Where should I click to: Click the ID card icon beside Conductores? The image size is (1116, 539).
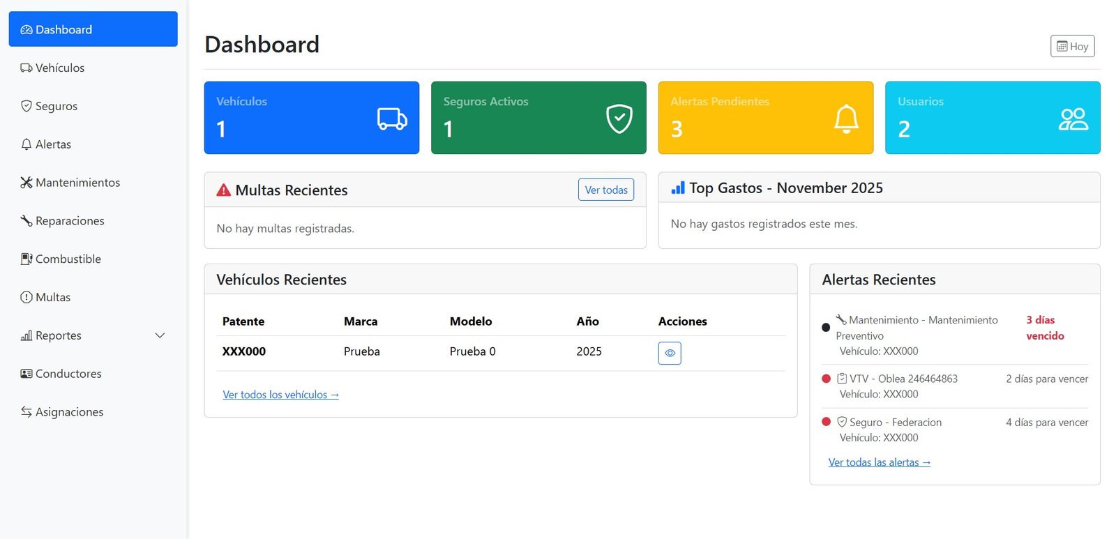pos(27,374)
